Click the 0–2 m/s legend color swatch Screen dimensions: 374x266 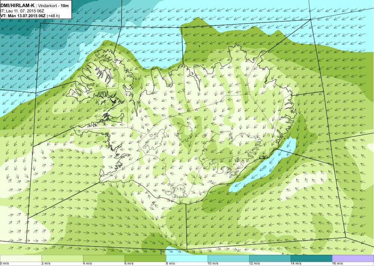point(21,259)
